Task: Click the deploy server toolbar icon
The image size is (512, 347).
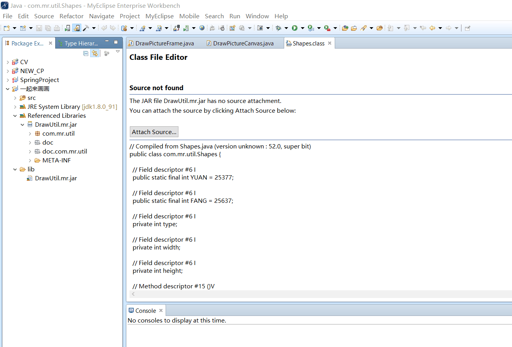Action: (176, 28)
